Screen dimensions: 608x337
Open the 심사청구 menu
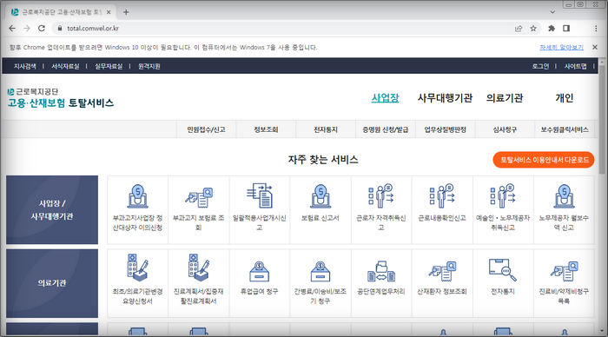[x=505, y=129]
